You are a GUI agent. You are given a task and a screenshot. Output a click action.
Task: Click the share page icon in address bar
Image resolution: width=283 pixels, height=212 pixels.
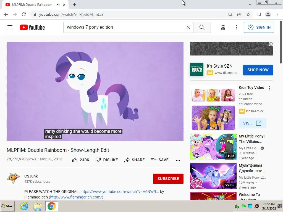(239, 14)
